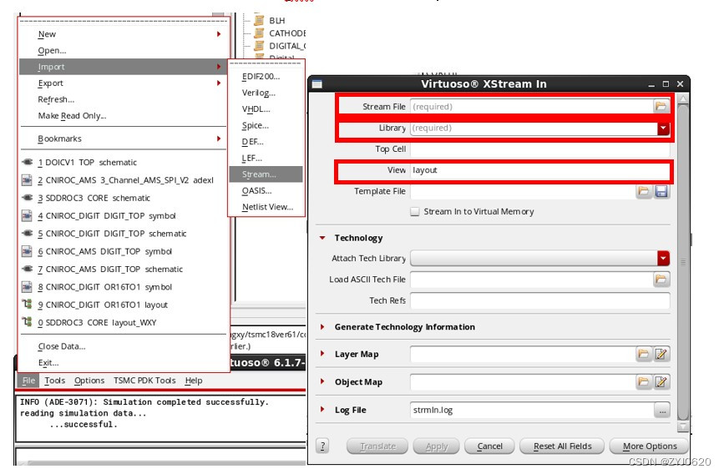724x474 pixels.
Task: Click the Cancel button
Action: [x=489, y=446]
